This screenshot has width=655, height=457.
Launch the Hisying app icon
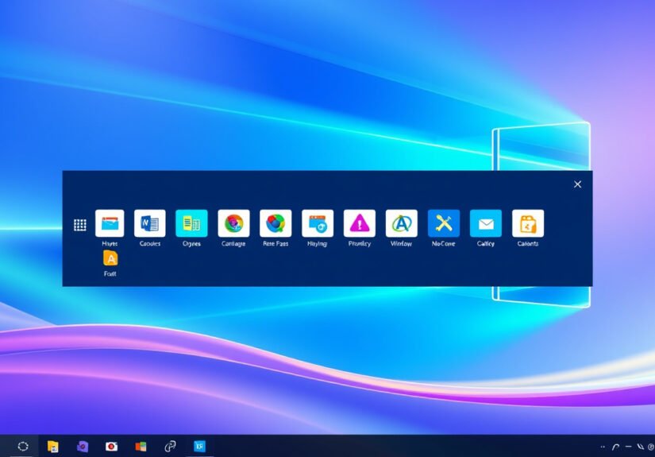coord(318,223)
